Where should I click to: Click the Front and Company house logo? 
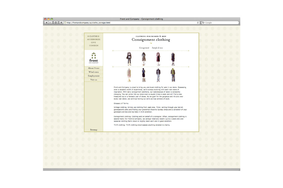(94, 58)
